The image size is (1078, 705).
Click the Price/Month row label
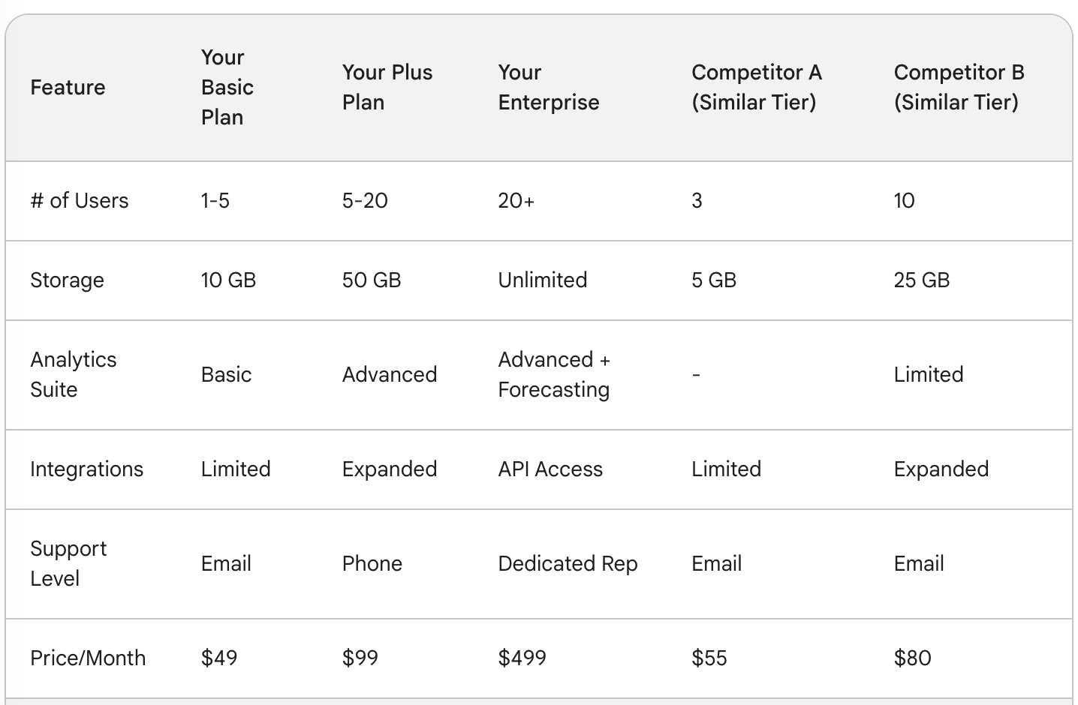(88, 658)
